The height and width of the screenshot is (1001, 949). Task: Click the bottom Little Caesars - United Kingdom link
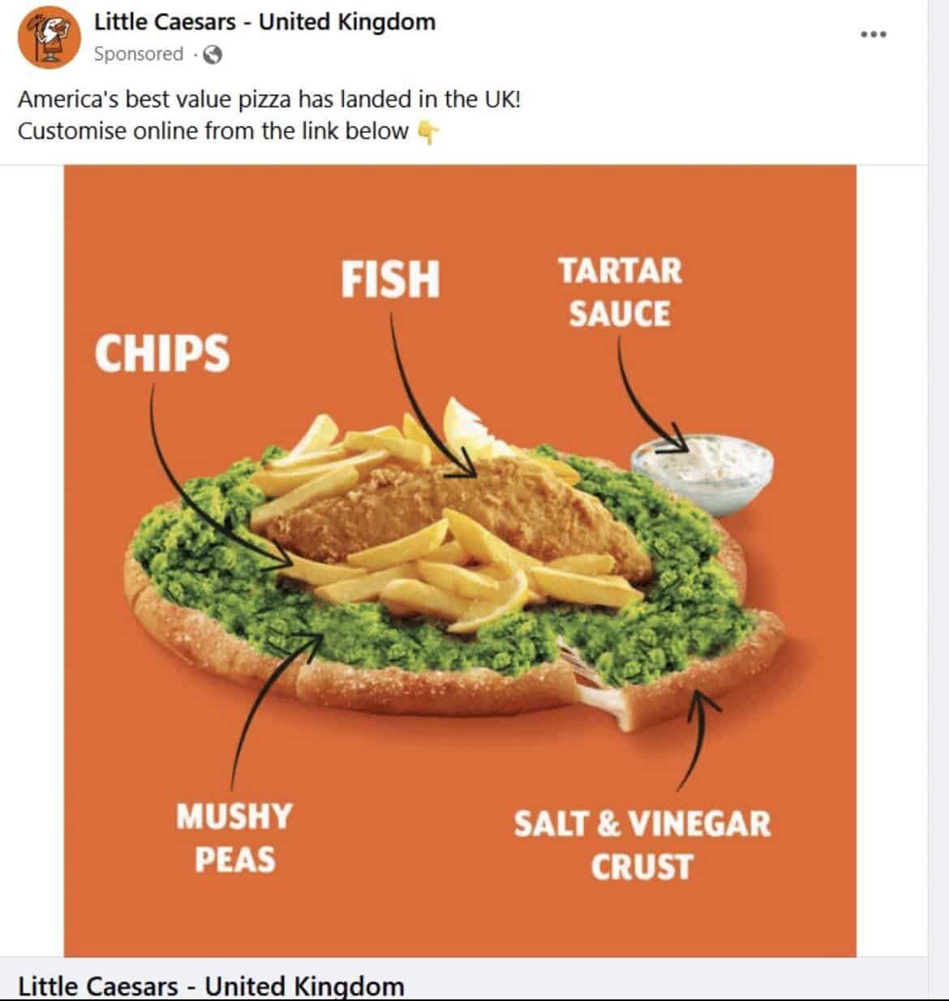click(x=211, y=986)
